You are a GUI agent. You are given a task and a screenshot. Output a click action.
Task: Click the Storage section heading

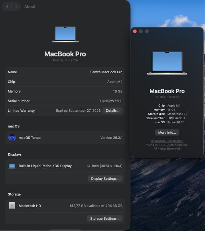(14, 194)
